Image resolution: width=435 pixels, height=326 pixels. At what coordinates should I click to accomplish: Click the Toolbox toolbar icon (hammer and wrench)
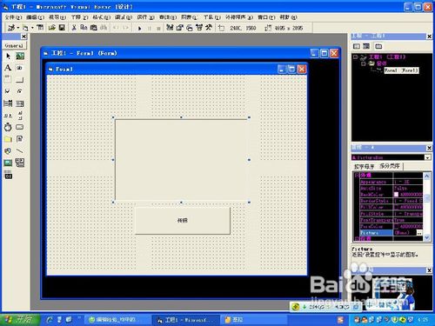209,28
